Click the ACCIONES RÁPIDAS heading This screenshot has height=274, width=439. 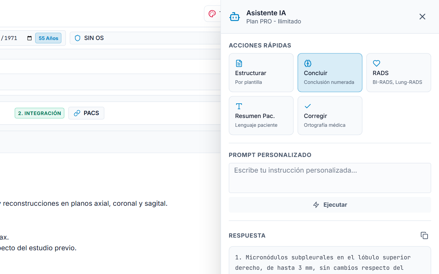point(260,46)
